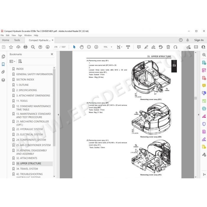The height and width of the screenshot is (207, 207).
Task: Rotate the page view
Action: click(x=175, y=47)
